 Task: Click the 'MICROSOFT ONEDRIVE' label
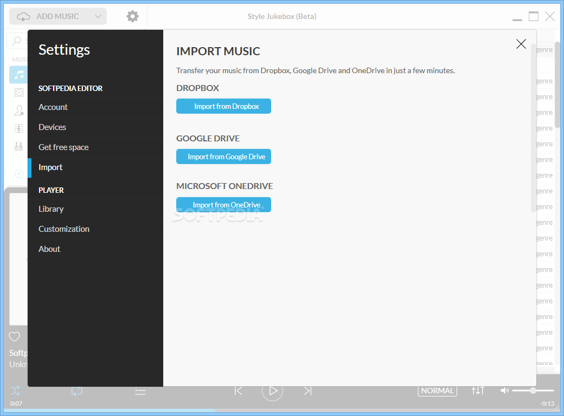point(225,186)
